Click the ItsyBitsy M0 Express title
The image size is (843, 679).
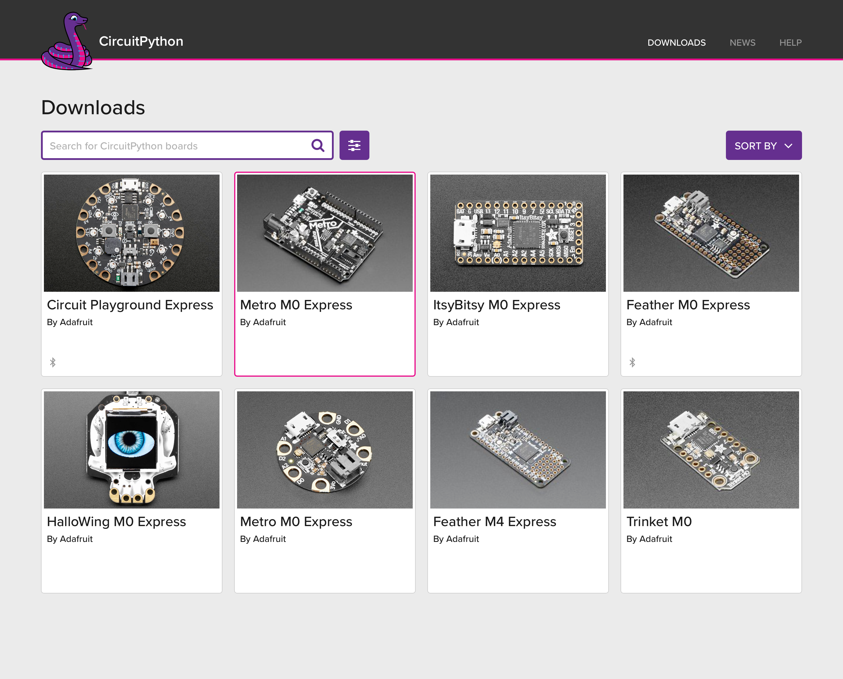(x=496, y=305)
